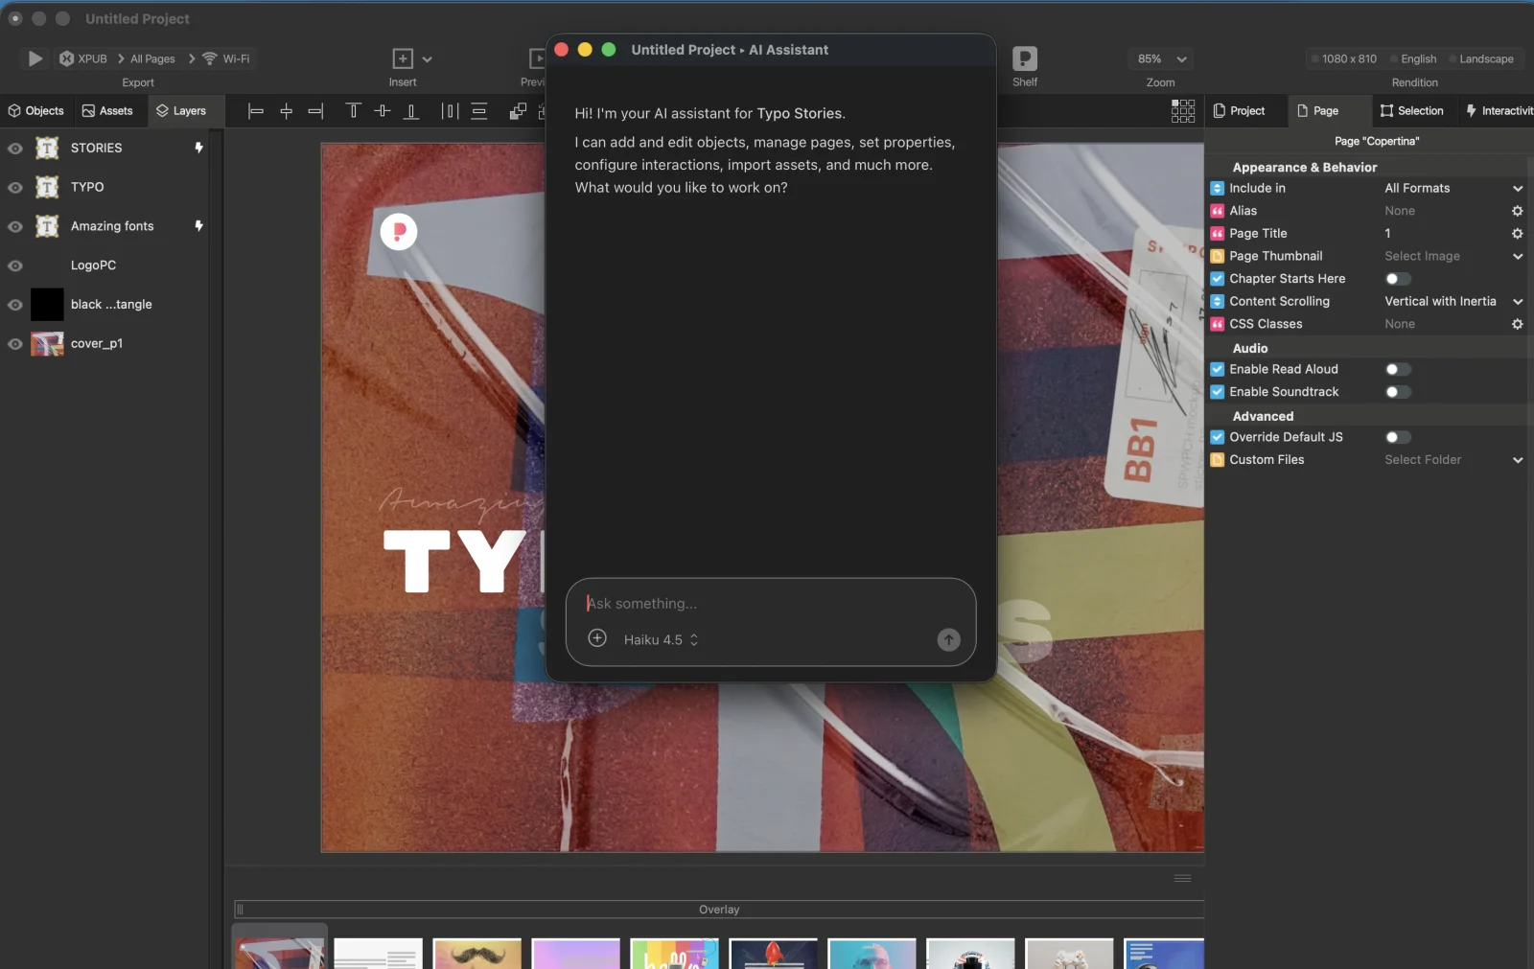The width and height of the screenshot is (1534, 969).
Task: Select the cover_p1 layer thumbnail
Action: tap(47, 343)
